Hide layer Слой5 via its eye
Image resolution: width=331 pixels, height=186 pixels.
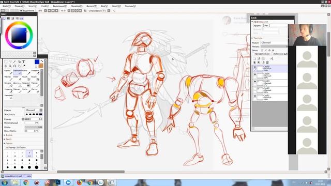click(255, 67)
